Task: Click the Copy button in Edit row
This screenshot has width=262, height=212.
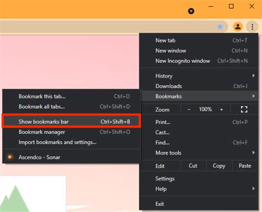Action: point(219,166)
